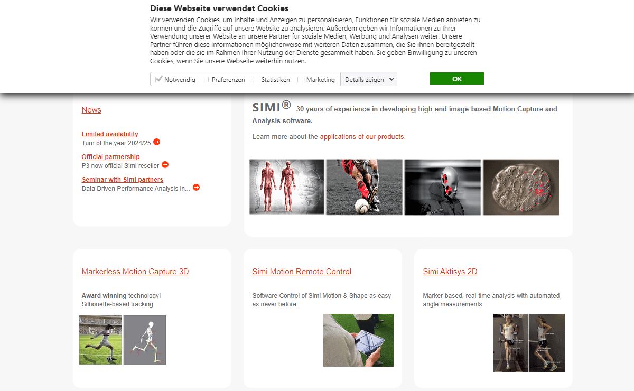Open the Limited availability news link
The width and height of the screenshot is (634, 391).
coord(110,134)
